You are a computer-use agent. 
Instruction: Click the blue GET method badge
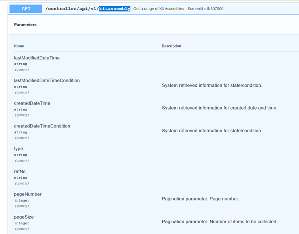[x=26, y=9]
